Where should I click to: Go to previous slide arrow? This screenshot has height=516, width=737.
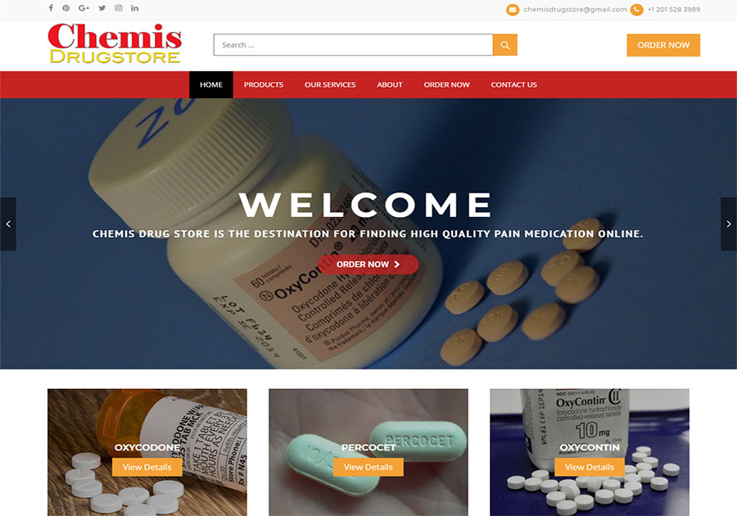(x=8, y=224)
